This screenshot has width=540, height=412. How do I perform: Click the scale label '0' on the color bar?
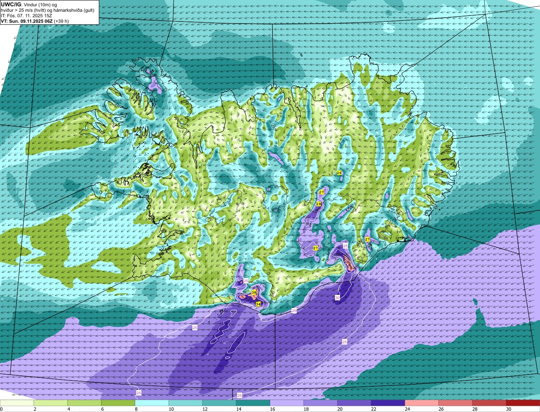pyautogui.click(x=1, y=409)
